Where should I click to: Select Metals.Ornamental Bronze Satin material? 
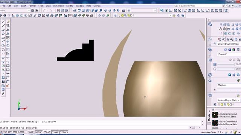click(x=224, y=123)
